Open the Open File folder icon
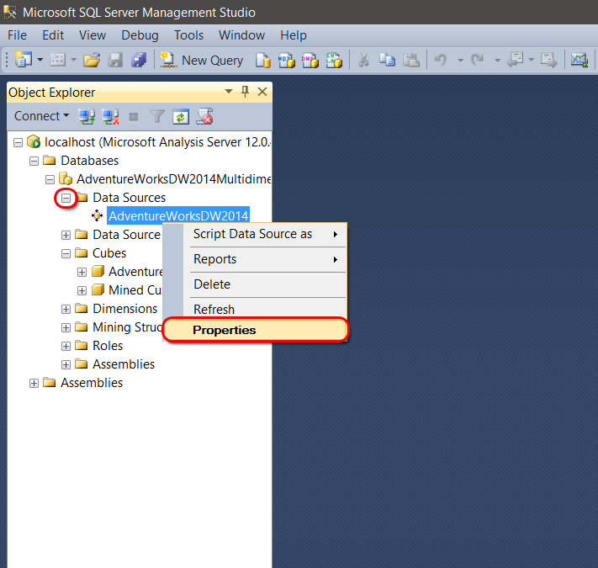The height and width of the screenshot is (568, 598). tap(92, 60)
